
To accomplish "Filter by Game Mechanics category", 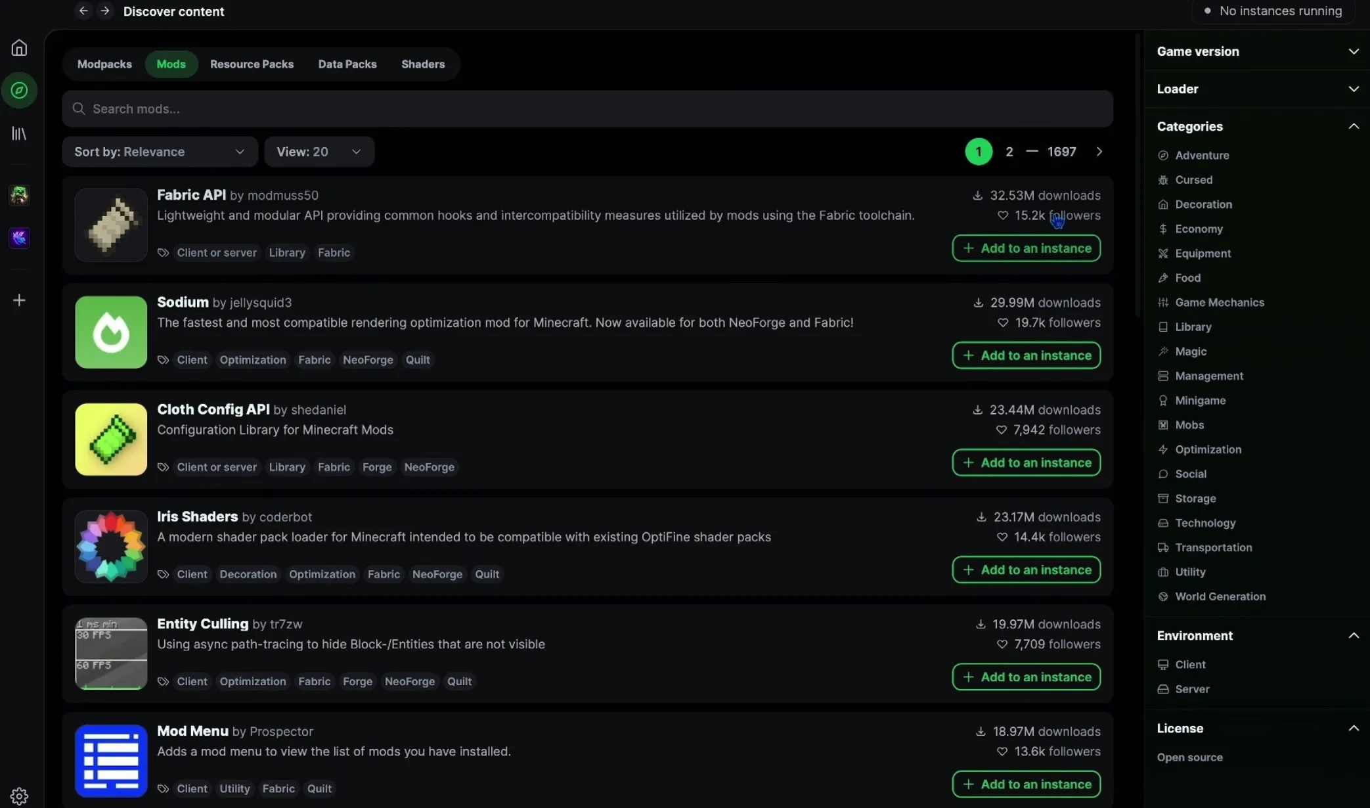I will coord(1211,302).
